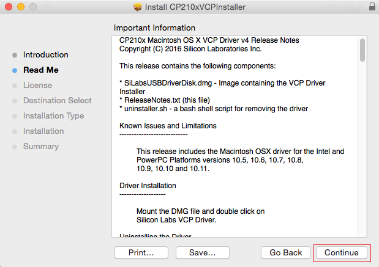The width and height of the screenshot is (379, 267).
Task: Click the Destination Select step
Action: pyautogui.click(x=58, y=101)
